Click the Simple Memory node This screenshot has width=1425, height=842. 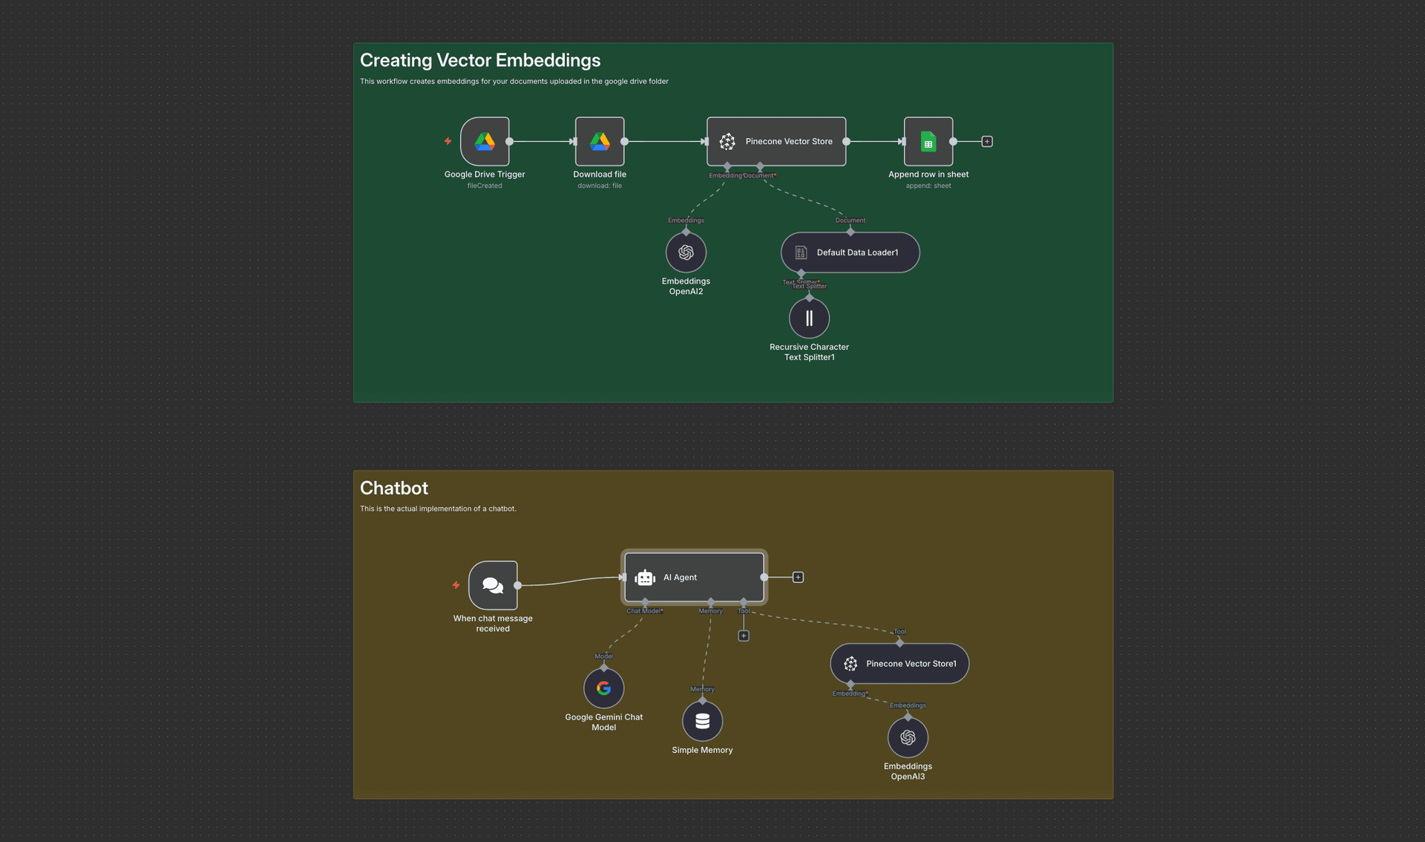(702, 721)
